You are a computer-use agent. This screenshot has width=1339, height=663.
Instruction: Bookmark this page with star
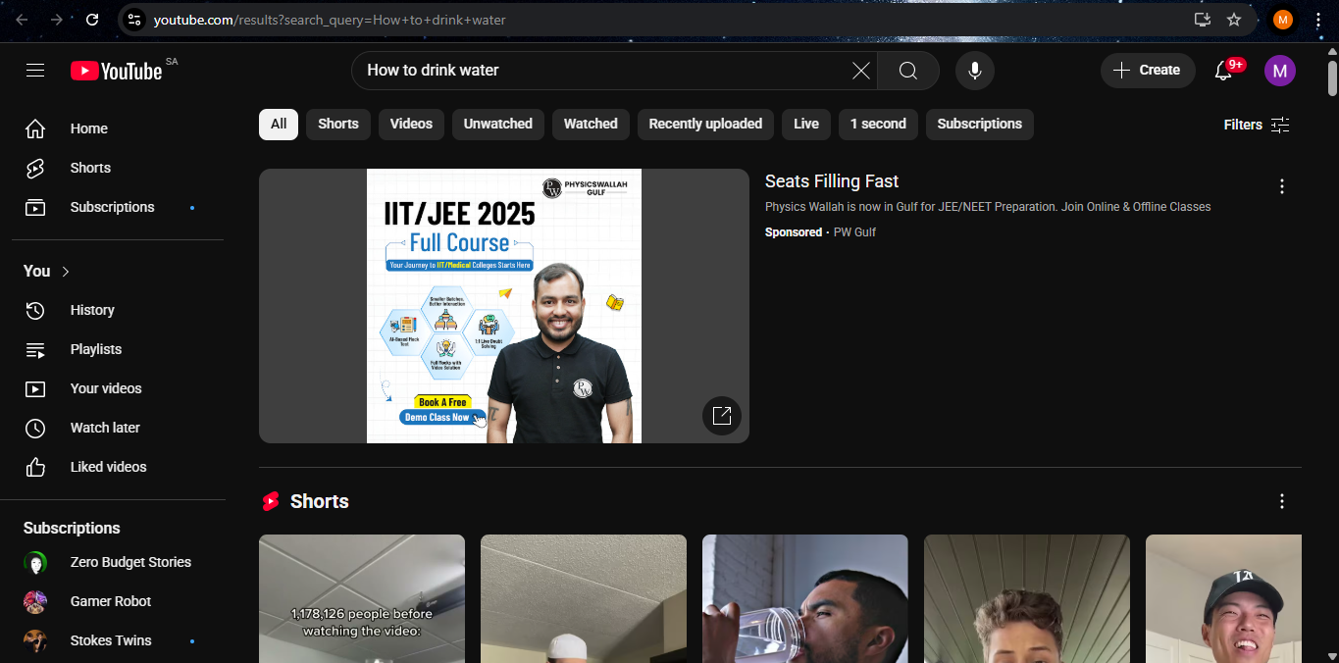[x=1234, y=20]
